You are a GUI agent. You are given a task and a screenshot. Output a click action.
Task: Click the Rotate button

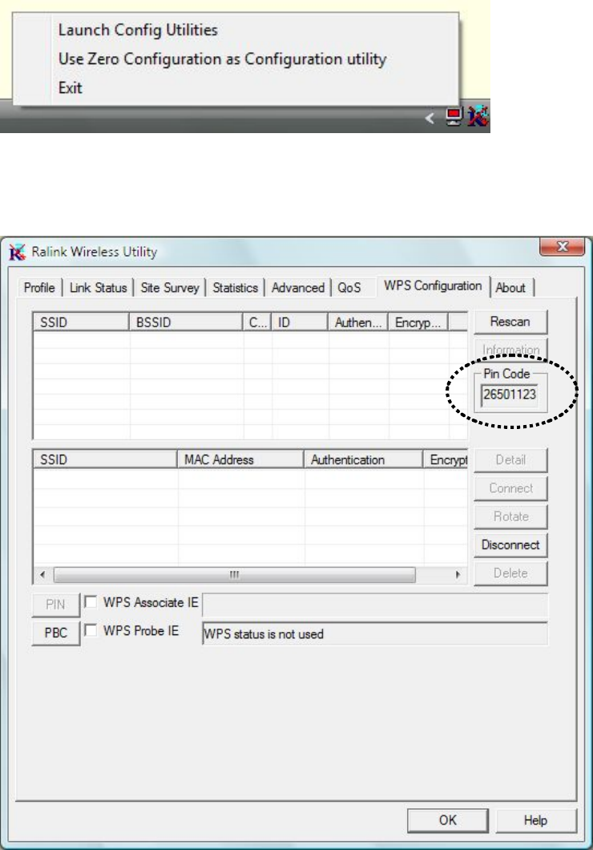(x=510, y=516)
